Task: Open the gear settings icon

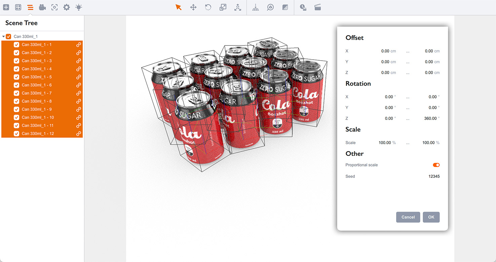Action: [x=67, y=7]
